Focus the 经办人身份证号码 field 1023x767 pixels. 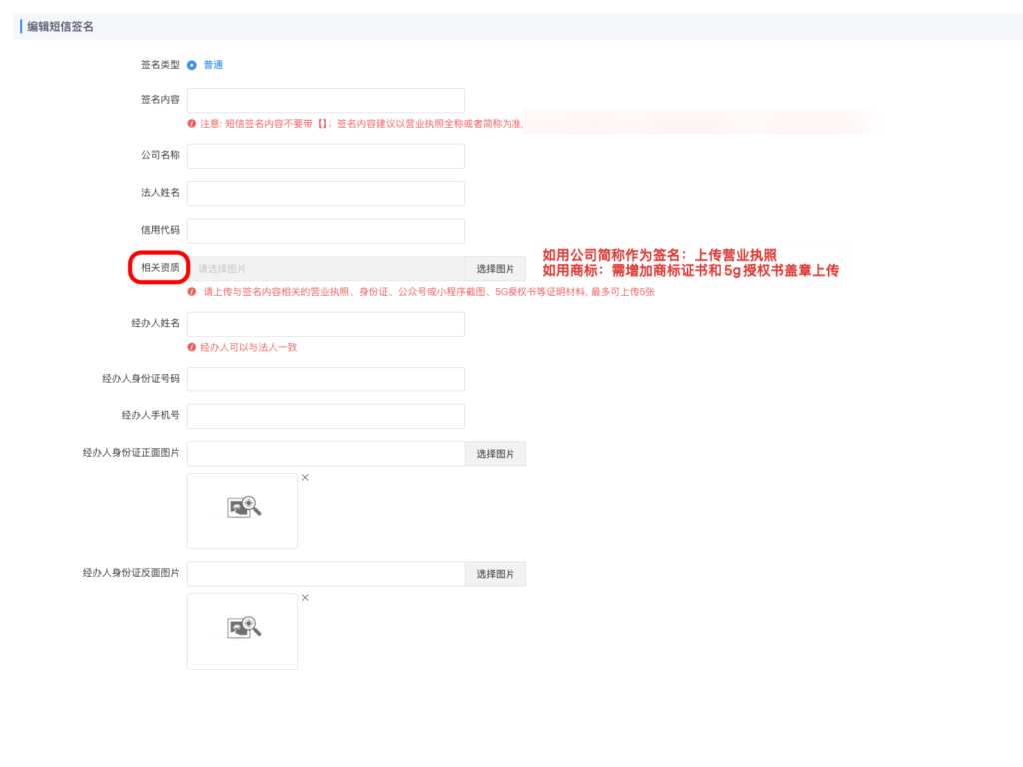[x=325, y=380]
